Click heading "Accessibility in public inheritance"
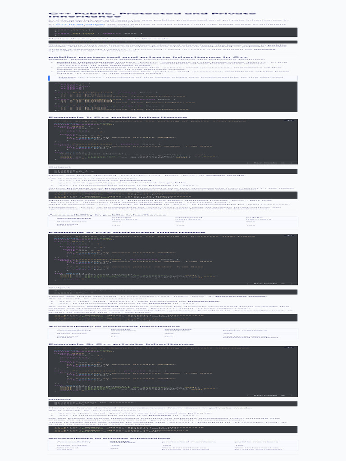Viewport: 346px width, 461px height. coord(107,215)
